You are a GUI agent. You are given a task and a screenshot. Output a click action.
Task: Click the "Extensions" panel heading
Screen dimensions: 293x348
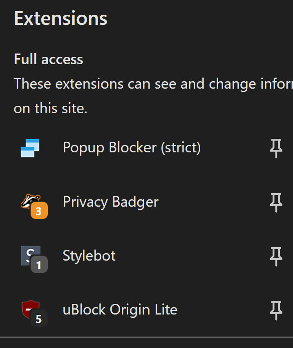point(60,18)
